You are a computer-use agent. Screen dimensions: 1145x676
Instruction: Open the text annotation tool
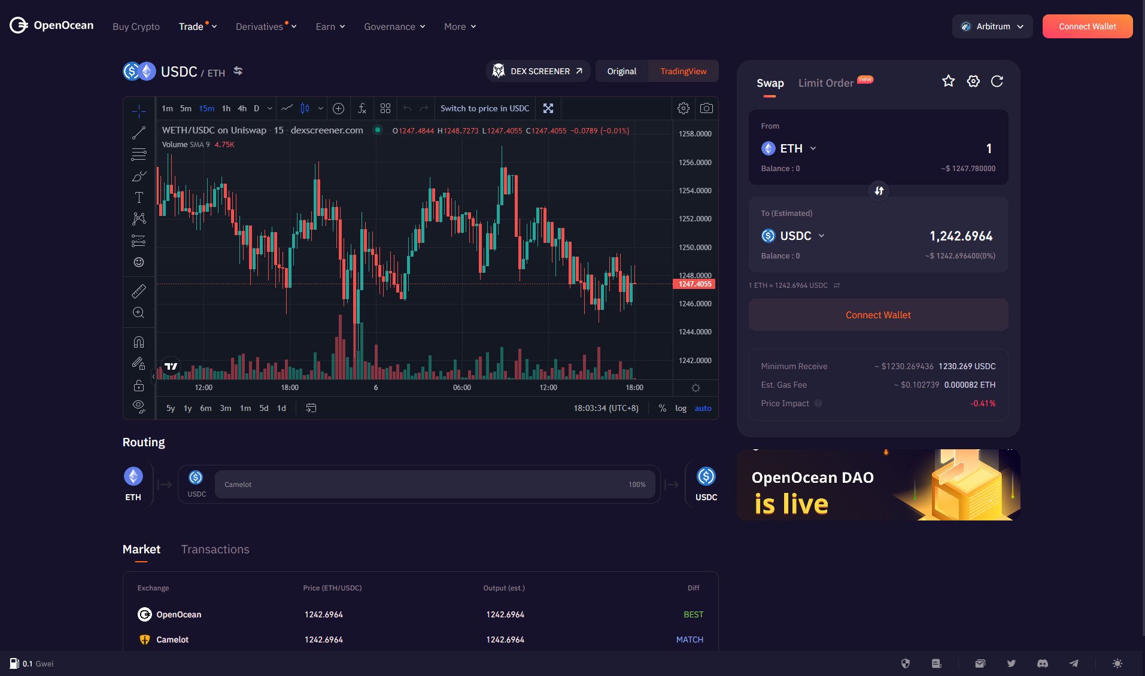(x=139, y=197)
